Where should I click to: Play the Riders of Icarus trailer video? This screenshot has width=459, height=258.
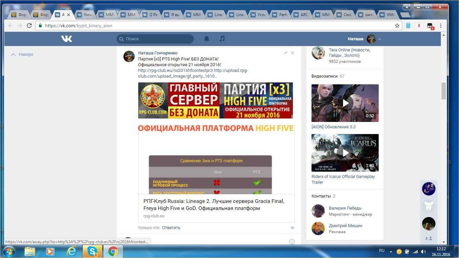345,153
